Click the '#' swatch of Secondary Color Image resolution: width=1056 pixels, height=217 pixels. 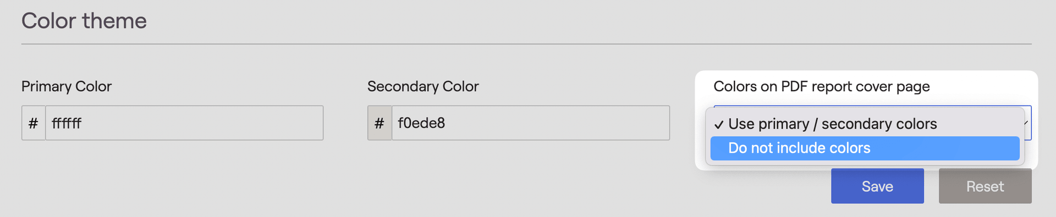click(380, 123)
